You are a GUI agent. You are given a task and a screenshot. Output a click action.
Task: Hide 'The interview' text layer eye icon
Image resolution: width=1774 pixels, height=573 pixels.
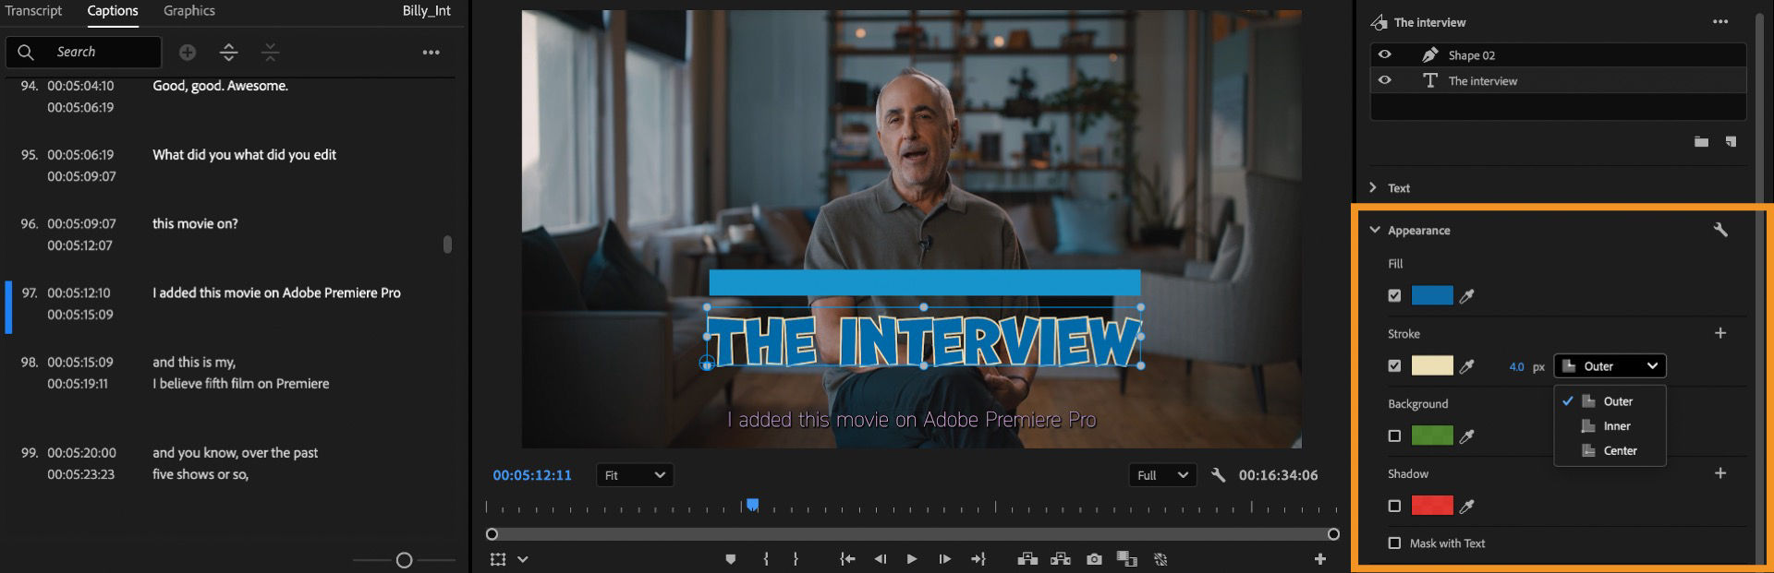(x=1384, y=80)
